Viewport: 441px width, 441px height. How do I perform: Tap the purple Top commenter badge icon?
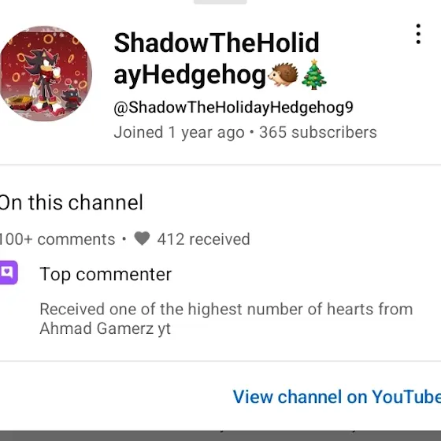pos(9,272)
